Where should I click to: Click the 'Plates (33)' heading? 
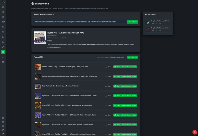point(38,57)
